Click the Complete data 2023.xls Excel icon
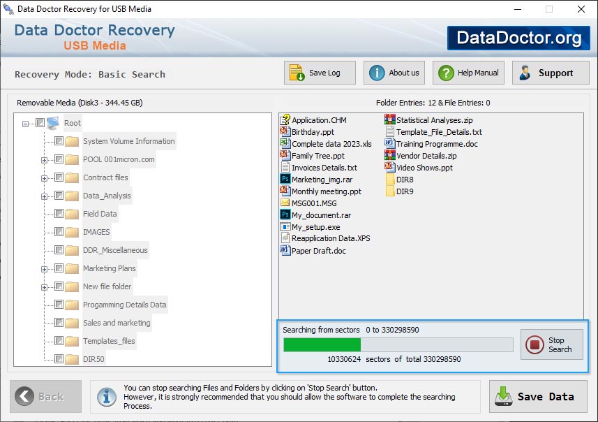598x422 pixels. [285, 144]
